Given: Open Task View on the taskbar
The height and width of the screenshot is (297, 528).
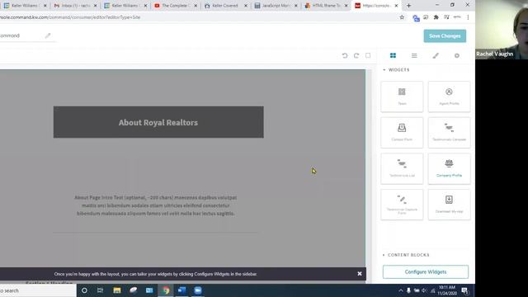Looking at the screenshot, I should tap(100, 290).
